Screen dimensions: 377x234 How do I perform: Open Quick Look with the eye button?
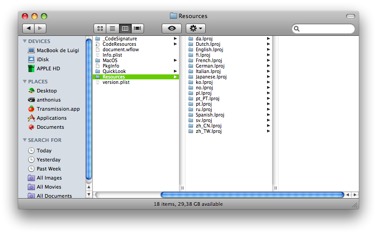[172, 28]
